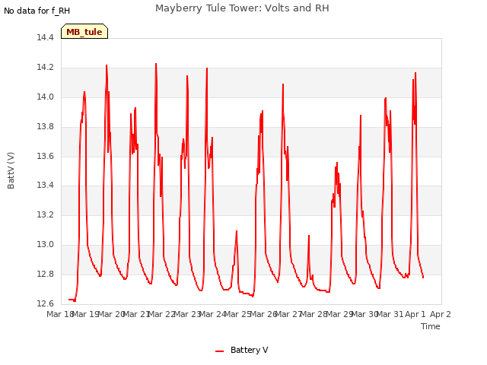
Task: Click the 14.2 y-axis value
Action: pos(46,68)
